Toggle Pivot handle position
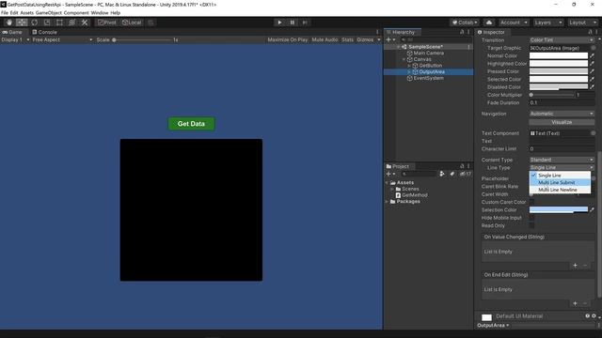The width and height of the screenshot is (602, 338). 106,23
